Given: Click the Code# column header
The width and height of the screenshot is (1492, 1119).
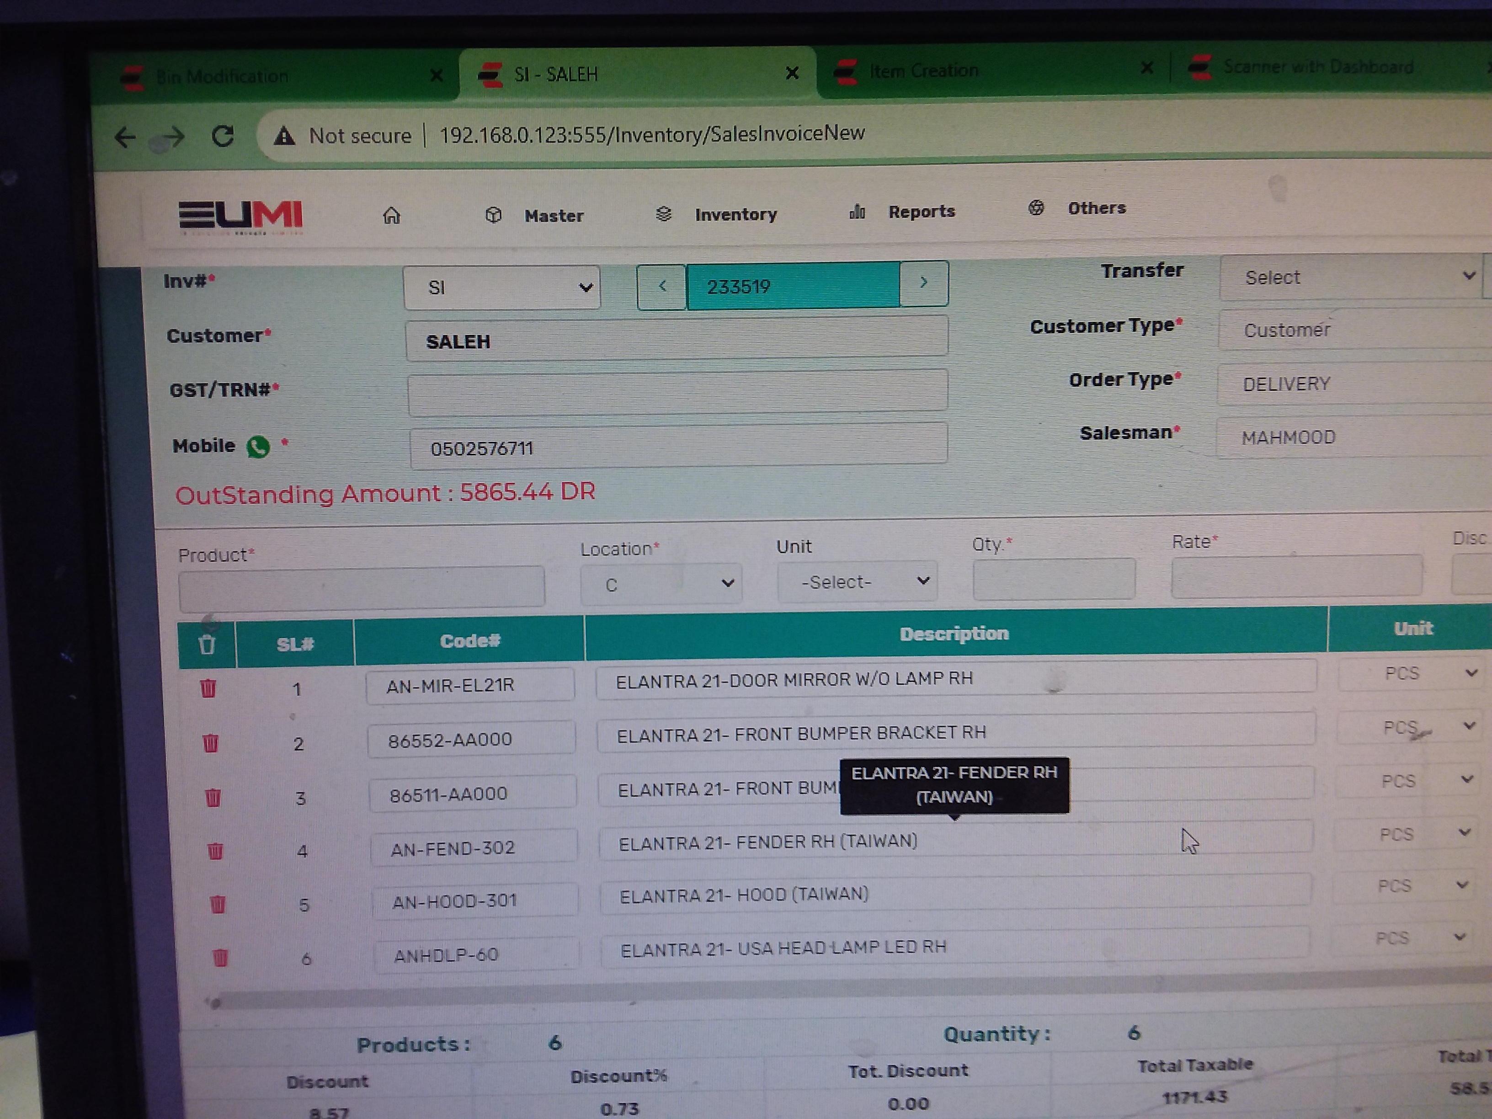Looking at the screenshot, I should coord(469,641).
